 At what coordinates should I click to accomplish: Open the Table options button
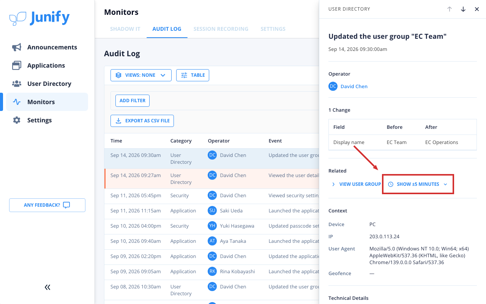click(x=193, y=75)
